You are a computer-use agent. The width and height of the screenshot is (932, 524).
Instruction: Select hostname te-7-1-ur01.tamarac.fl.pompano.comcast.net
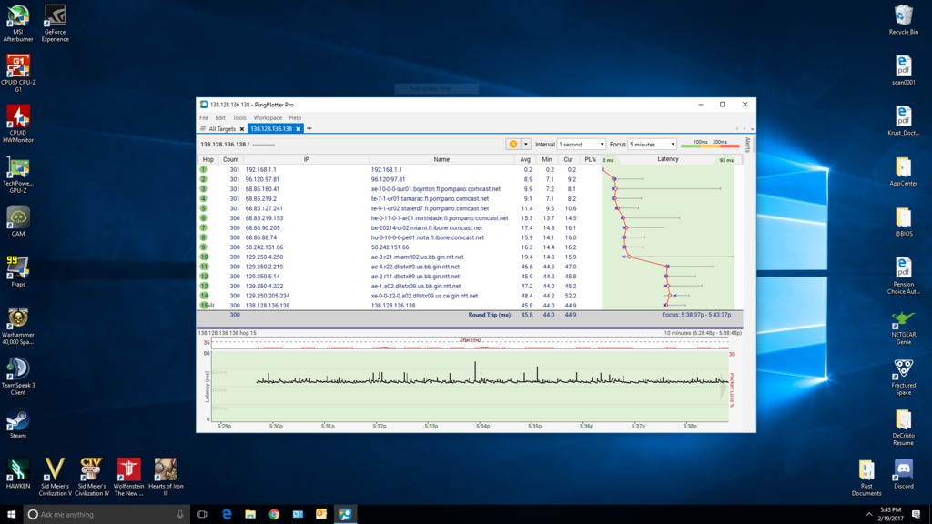pos(430,199)
